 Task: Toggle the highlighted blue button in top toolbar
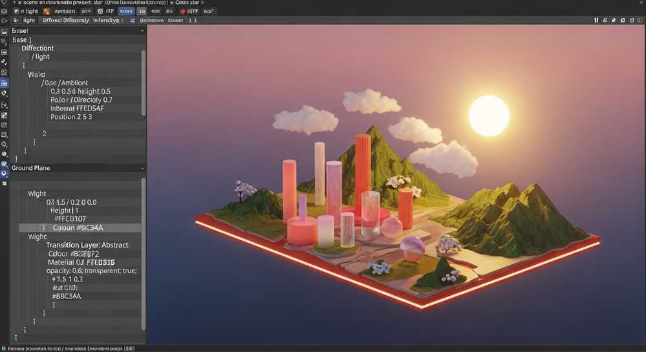click(127, 12)
